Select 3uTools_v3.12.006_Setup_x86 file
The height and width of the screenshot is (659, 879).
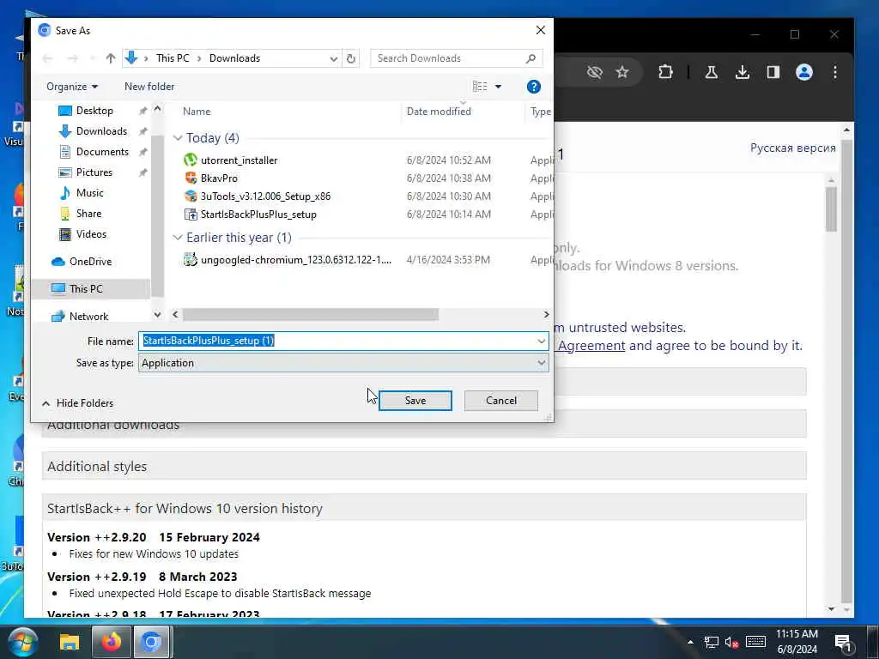pyautogui.click(x=266, y=196)
